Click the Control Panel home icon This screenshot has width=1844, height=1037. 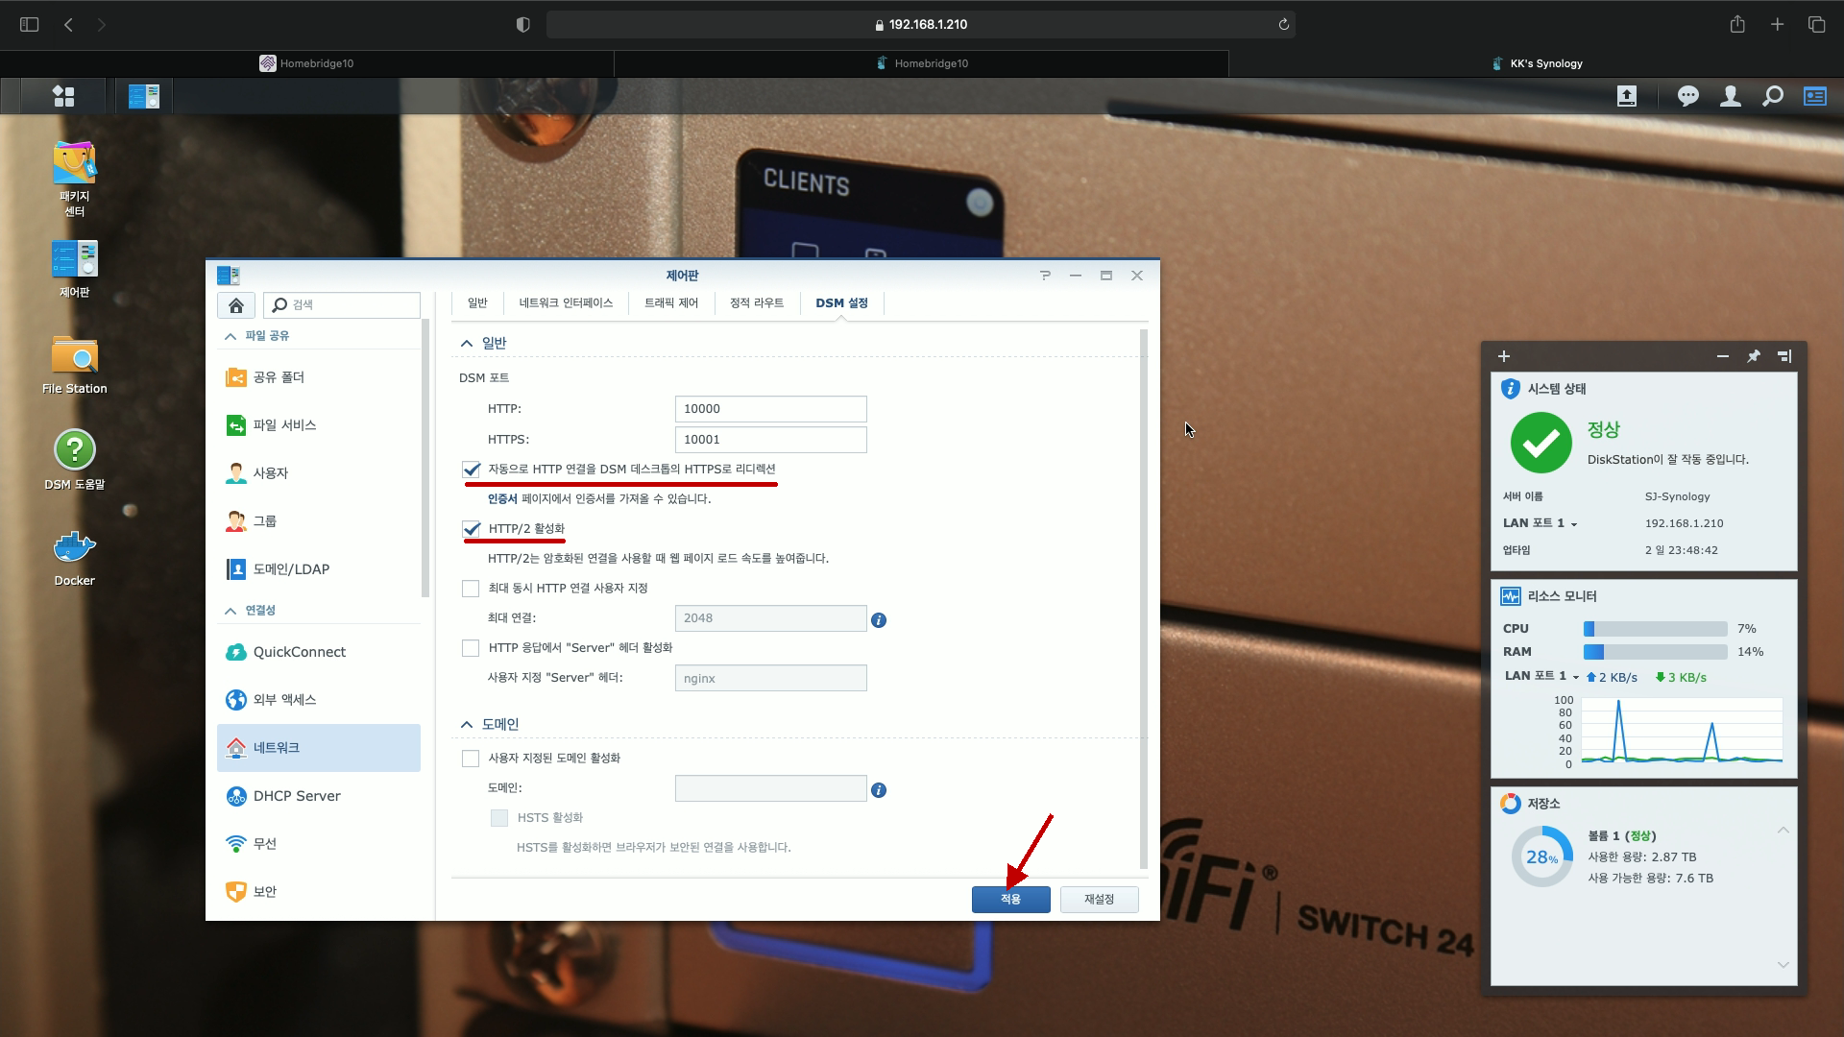point(235,305)
